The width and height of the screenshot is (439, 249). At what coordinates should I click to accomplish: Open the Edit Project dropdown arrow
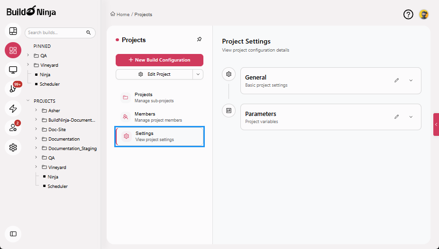[198, 74]
